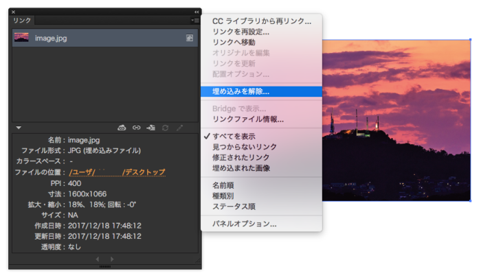This screenshot has height=280, width=481.
Task: Choose 埋め込みを解除... menu item
Action: pyautogui.click(x=262, y=91)
